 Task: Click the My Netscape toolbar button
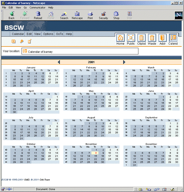point(77,15)
